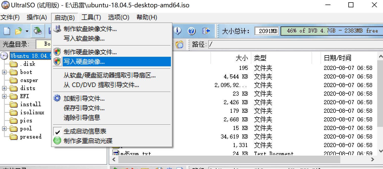Click the exit door toolbar icon

tap(206, 31)
